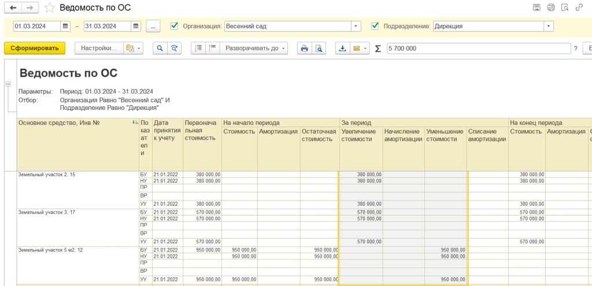The width and height of the screenshot is (592, 286).
Task: Click the save report to file icon
Action: 342,49
